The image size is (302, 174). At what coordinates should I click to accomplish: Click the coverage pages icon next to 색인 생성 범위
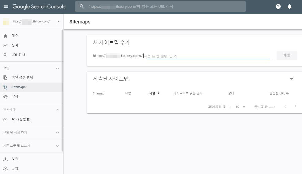point(6,77)
